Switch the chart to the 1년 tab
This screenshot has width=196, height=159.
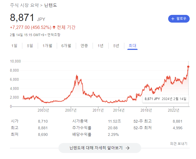tap(100, 46)
